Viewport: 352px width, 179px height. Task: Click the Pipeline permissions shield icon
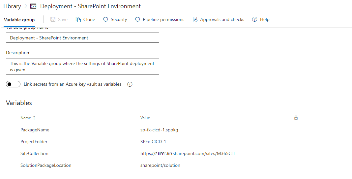click(138, 19)
